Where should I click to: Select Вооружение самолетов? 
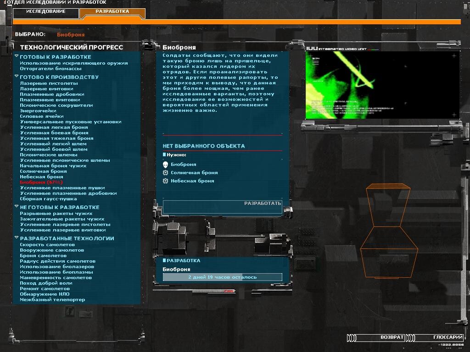tap(52, 250)
